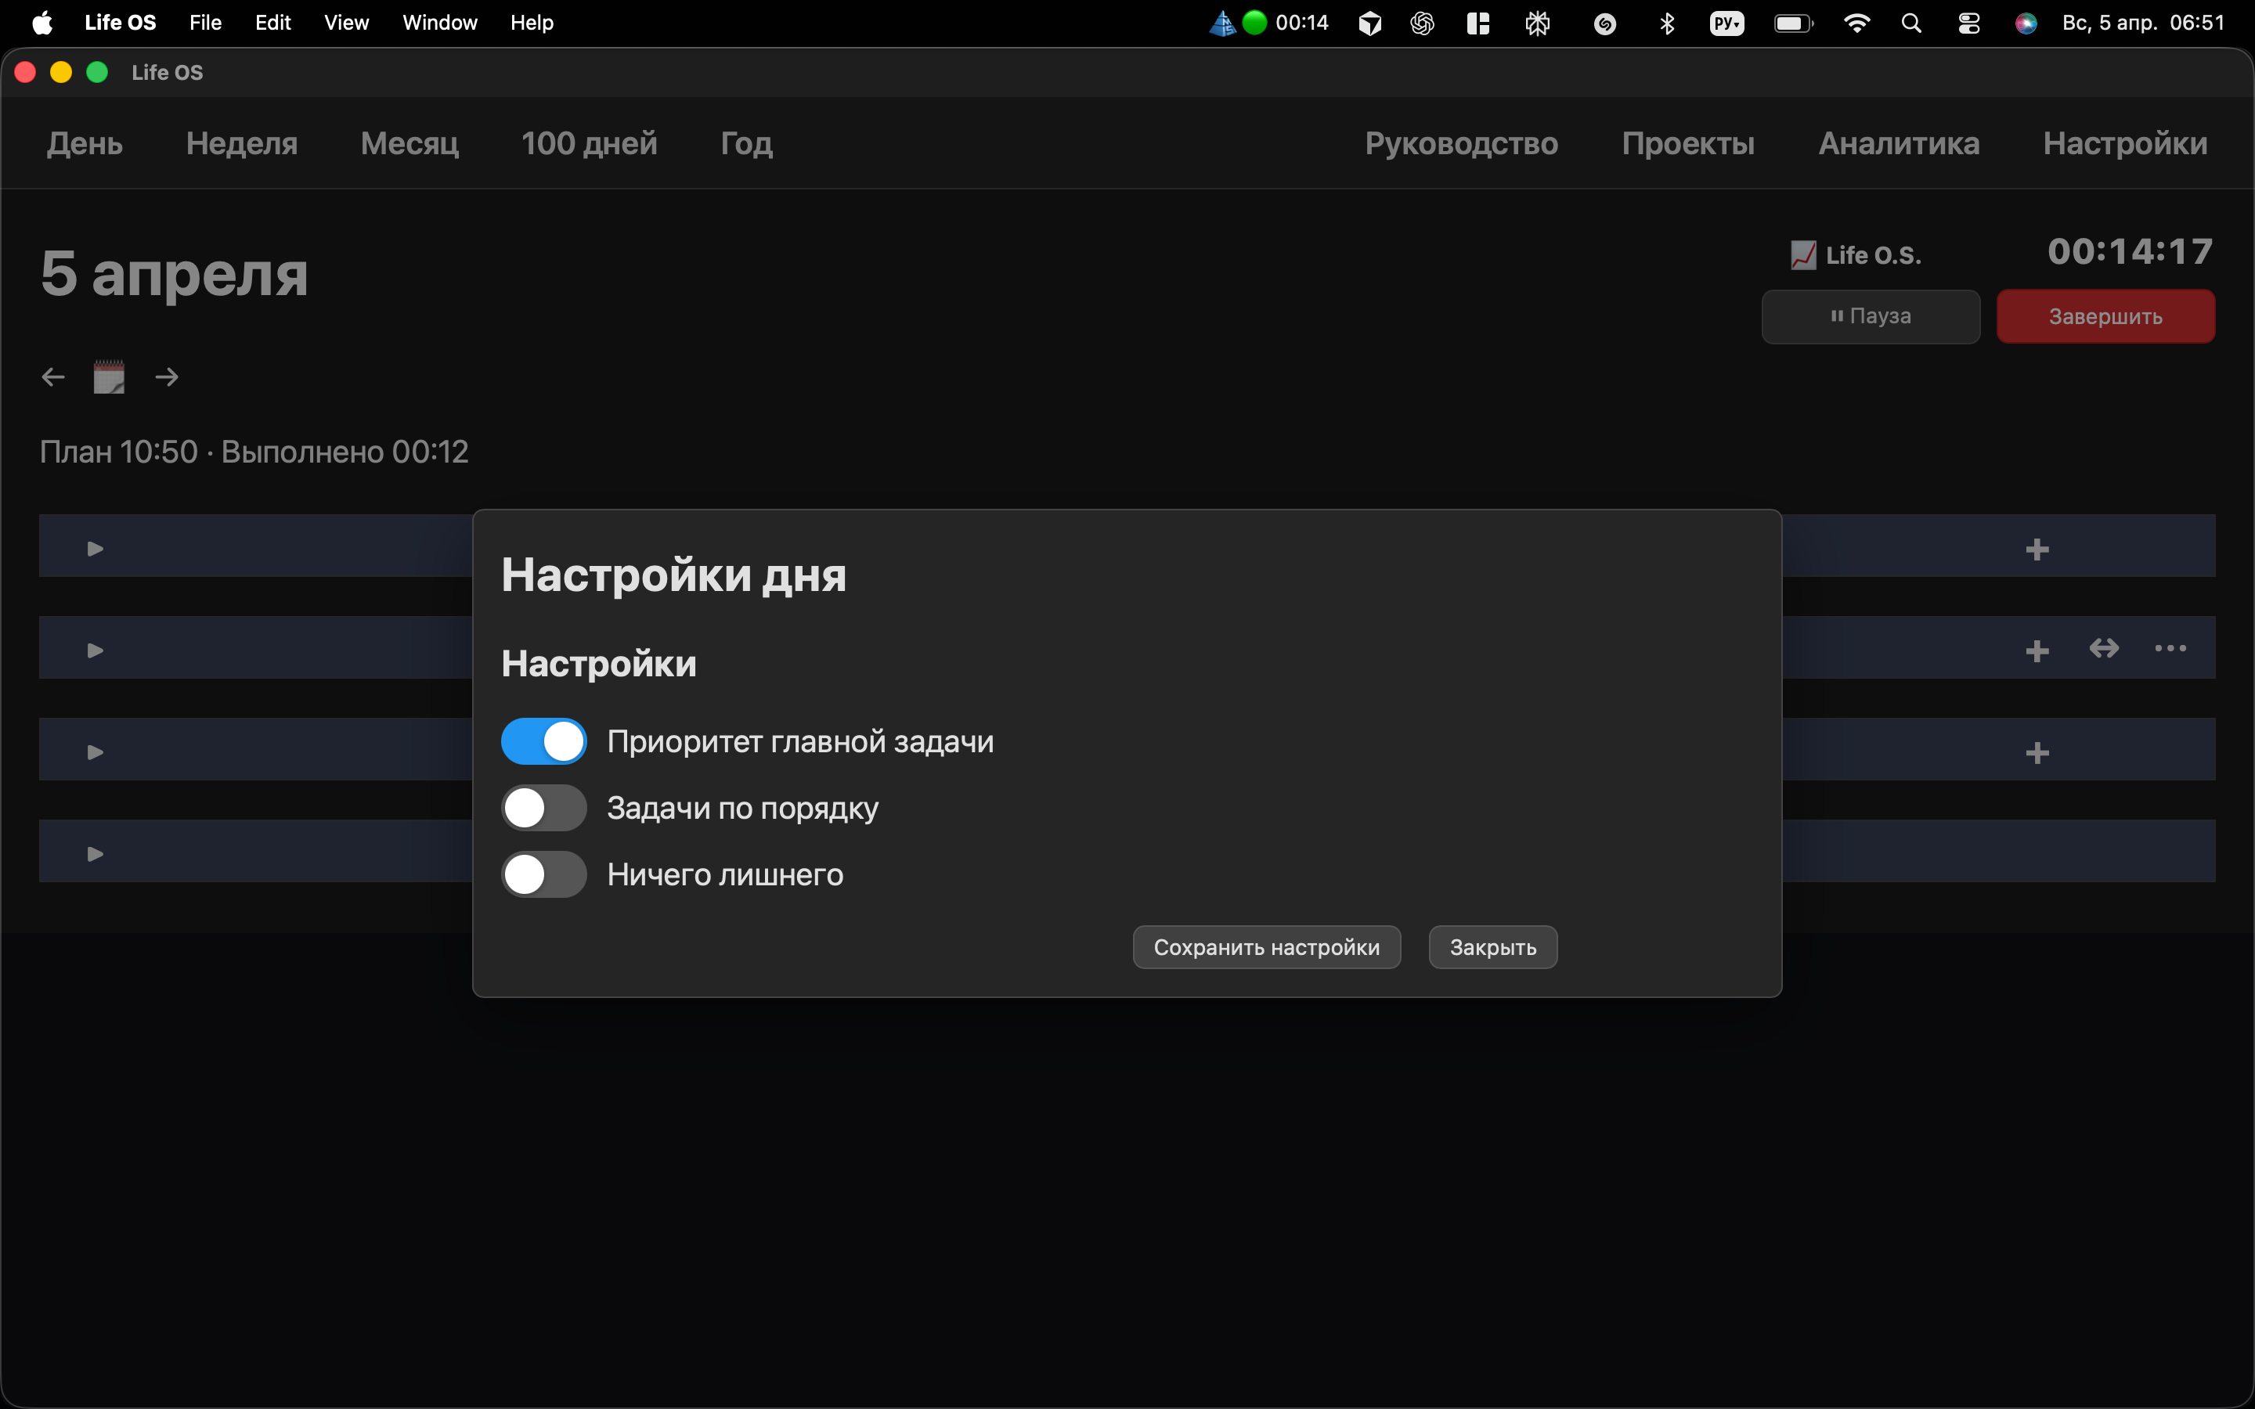Go to the next day arrow
Screen dimensions: 2255x1409
coord(167,377)
